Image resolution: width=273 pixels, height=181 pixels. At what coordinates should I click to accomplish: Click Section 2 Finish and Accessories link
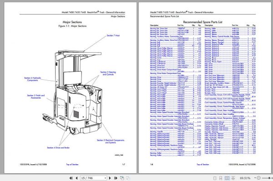36,97
